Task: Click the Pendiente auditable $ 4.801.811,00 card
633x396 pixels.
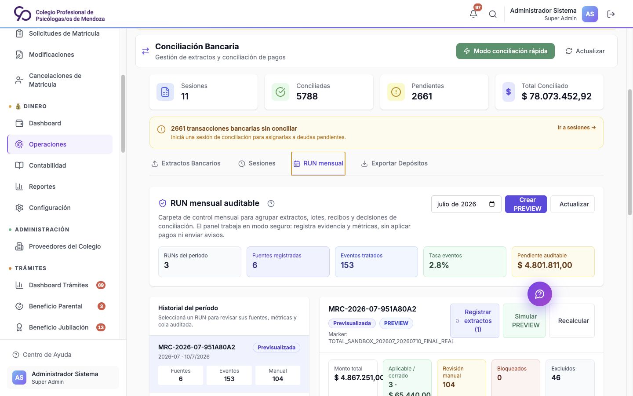Action: [553, 262]
